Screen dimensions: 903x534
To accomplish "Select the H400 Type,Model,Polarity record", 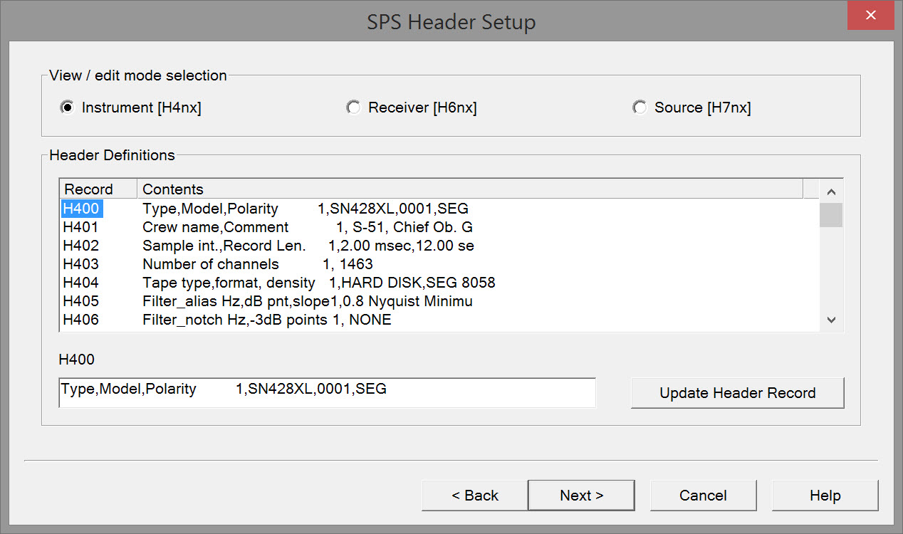I will click(x=81, y=209).
